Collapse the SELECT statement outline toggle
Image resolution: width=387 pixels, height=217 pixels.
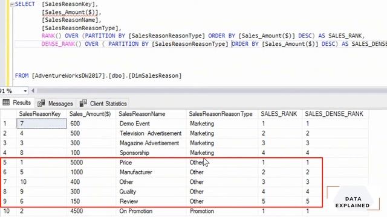coord(12,5)
